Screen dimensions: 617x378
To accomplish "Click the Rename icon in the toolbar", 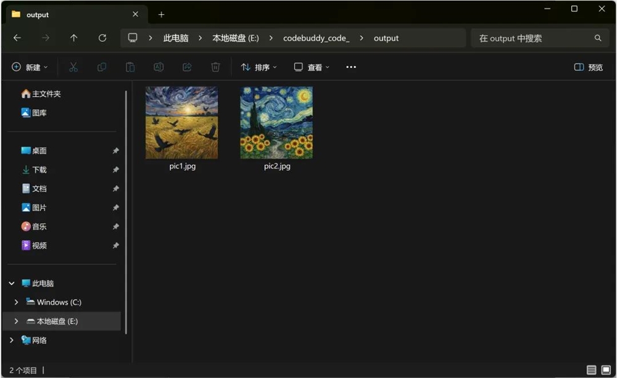I will click(159, 67).
